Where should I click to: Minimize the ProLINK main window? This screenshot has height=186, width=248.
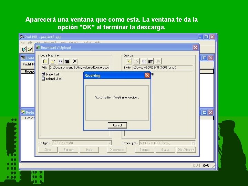point(200,37)
